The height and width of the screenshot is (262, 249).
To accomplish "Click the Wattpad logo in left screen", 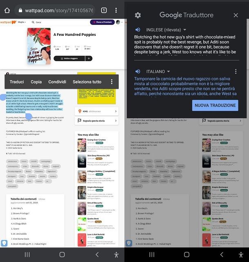I will (x=8, y=22).
